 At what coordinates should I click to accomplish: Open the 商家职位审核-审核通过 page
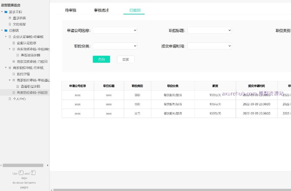pyautogui.click(x=33, y=80)
